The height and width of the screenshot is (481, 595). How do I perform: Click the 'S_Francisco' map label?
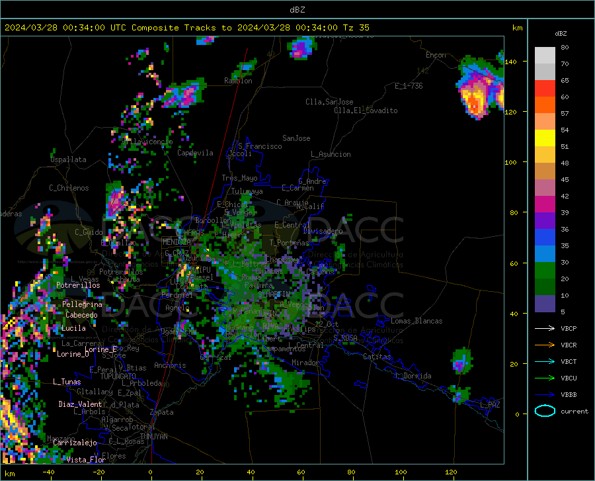[x=260, y=146]
